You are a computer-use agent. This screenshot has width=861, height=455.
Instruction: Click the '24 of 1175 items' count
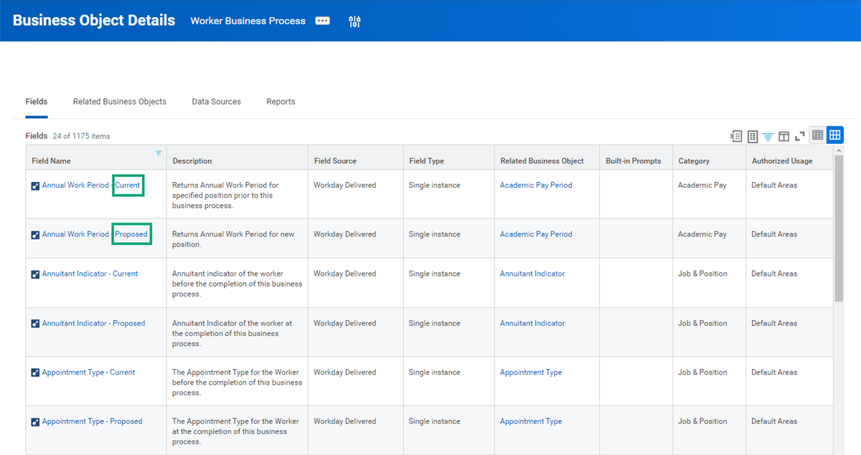(82, 136)
